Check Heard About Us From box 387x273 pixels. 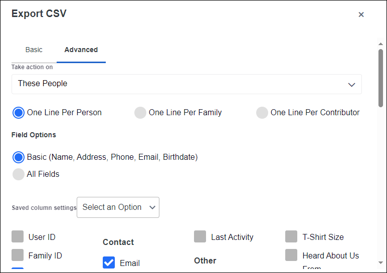coord(291,255)
